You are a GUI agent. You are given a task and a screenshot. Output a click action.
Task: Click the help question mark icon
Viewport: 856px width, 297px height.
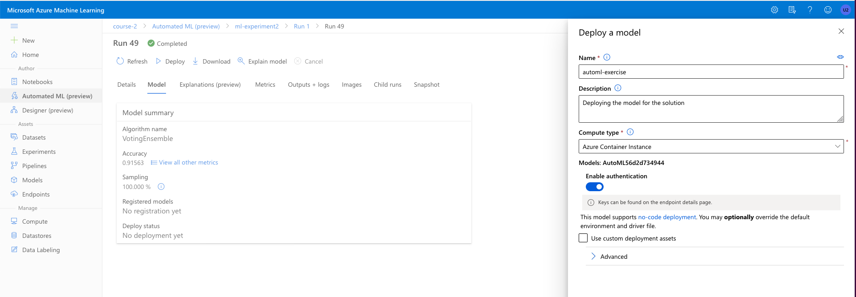[x=810, y=10]
